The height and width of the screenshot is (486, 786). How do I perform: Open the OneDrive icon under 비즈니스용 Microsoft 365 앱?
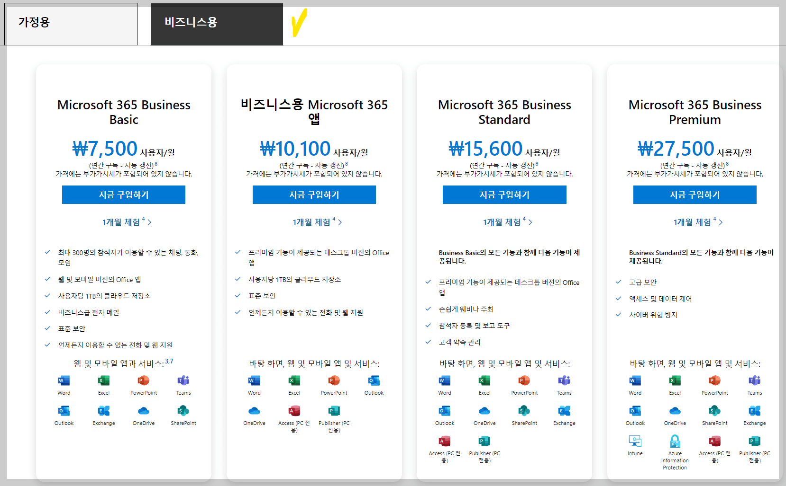[x=254, y=412]
